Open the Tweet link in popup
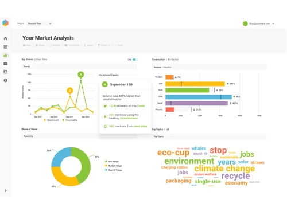The height and width of the screenshot is (215, 287). click(141, 106)
